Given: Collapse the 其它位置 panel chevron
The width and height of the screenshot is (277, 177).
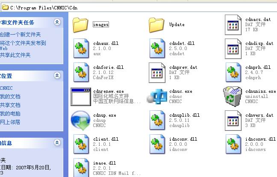Looking at the screenshot, I should 57,76.
